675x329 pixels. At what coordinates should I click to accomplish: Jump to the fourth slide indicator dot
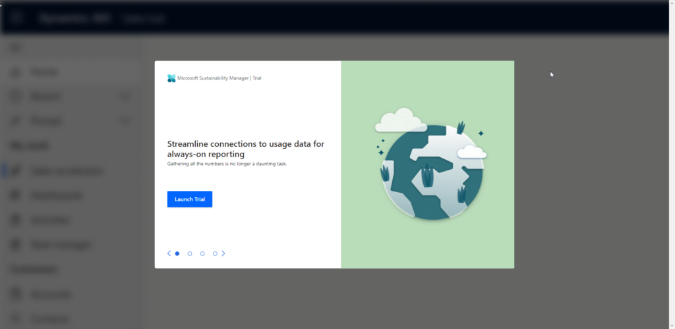click(x=216, y=253)
